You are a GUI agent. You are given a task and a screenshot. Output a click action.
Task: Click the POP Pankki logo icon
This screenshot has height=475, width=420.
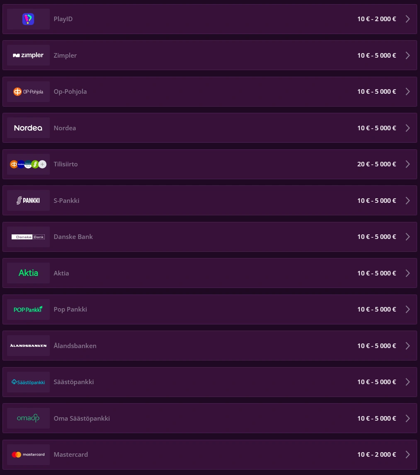(x=28, y=309)
